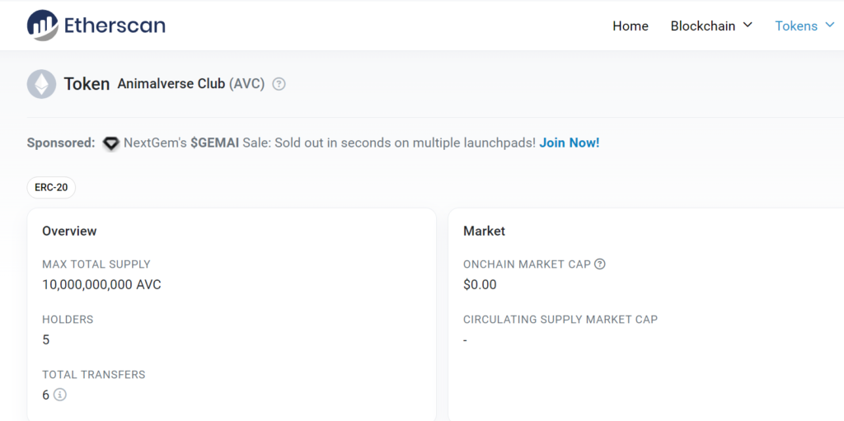This screenshot has height=421, width=844.
Task: Click the ERC-20 badge
Action: pos(51,187)
